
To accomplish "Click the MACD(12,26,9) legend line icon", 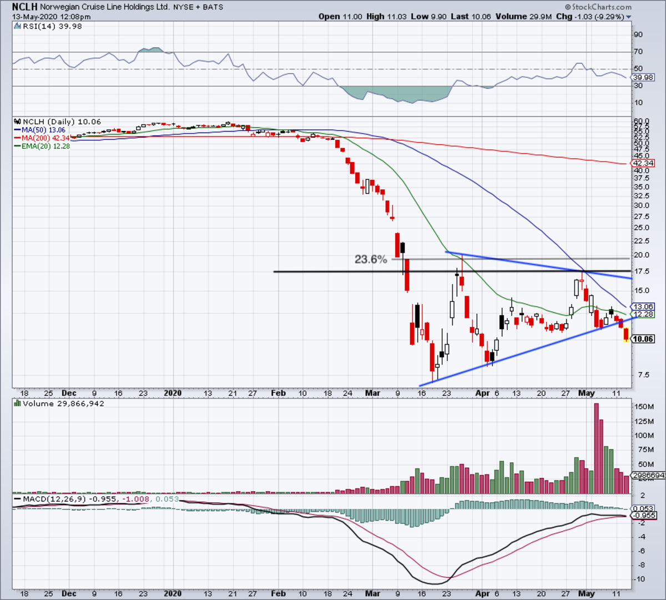I will coord(17,499).
